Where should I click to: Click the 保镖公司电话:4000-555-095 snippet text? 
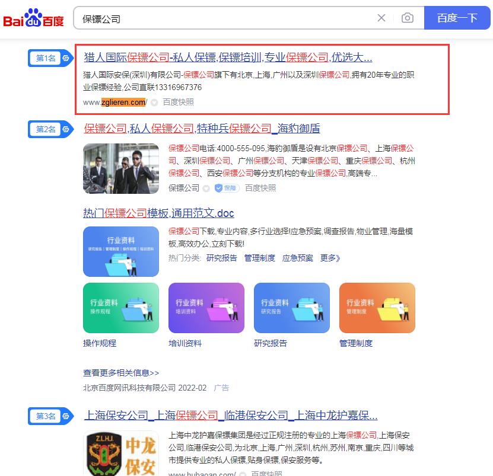pos(292,161)
